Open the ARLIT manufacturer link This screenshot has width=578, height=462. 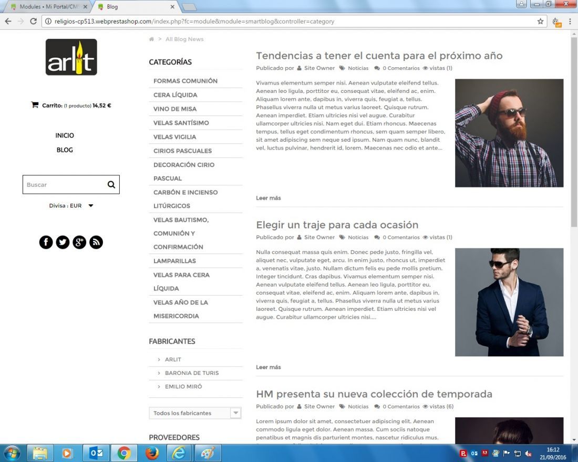click(x=173, y=359)
